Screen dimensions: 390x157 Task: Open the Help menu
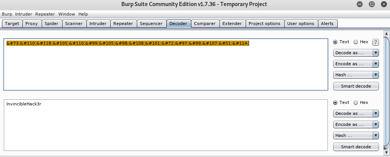pos(83,14)
